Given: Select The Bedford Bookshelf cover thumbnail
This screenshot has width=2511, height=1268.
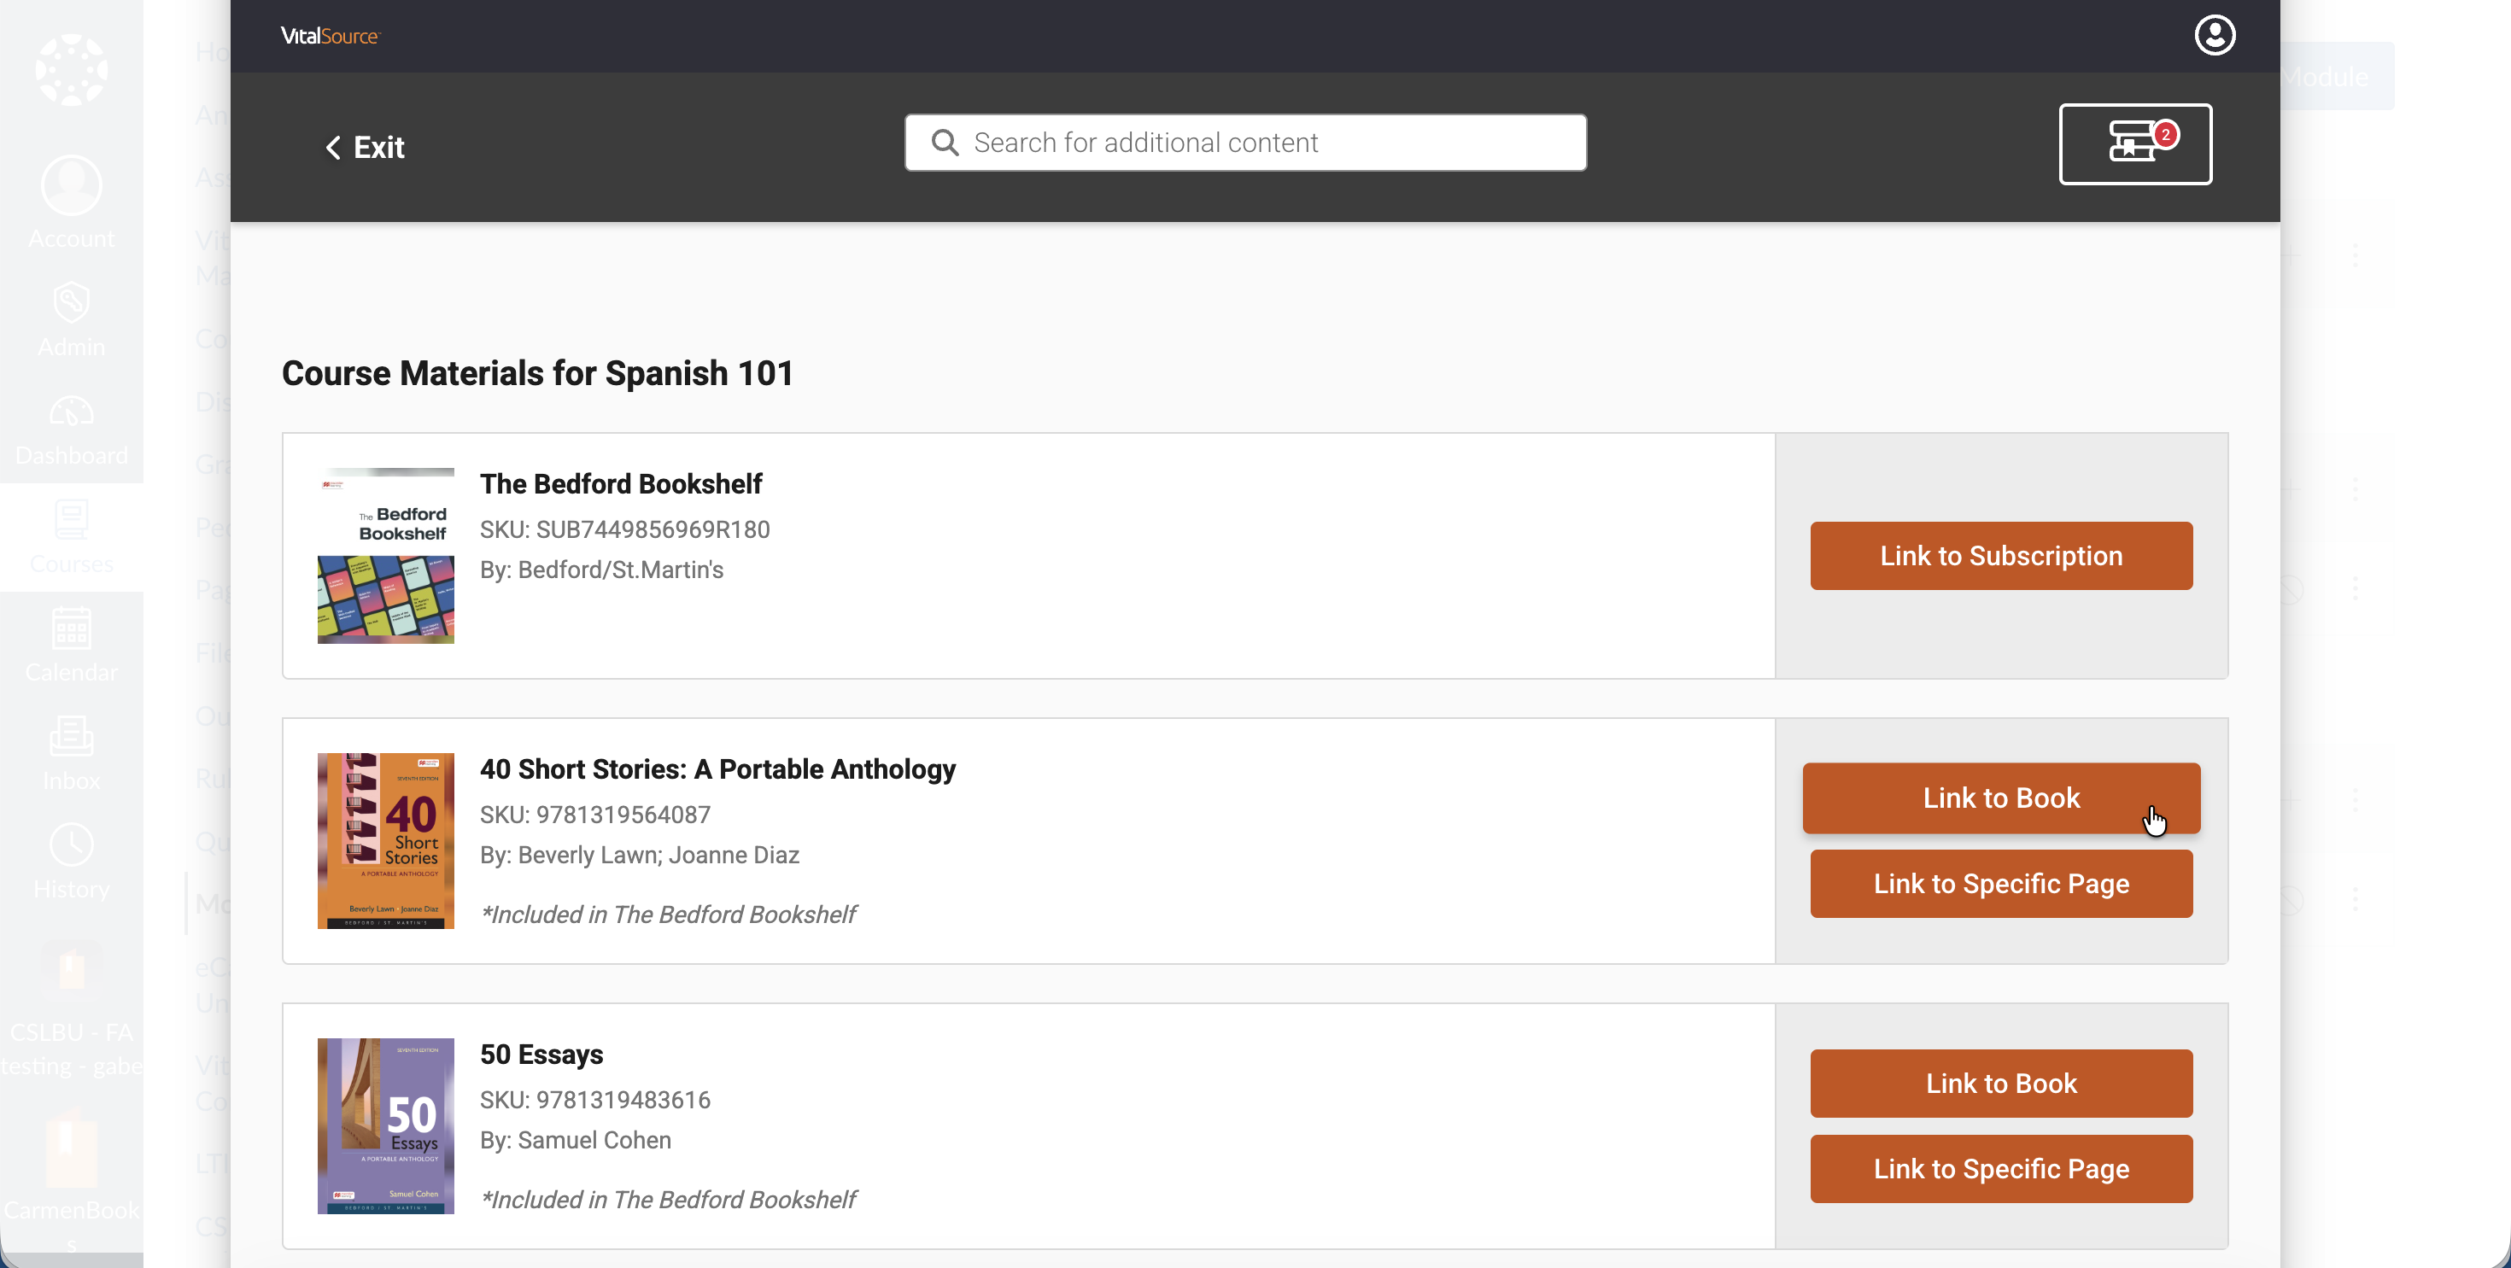Looking at the screenshot, I should pyautogui.click(x=385, y=556).
